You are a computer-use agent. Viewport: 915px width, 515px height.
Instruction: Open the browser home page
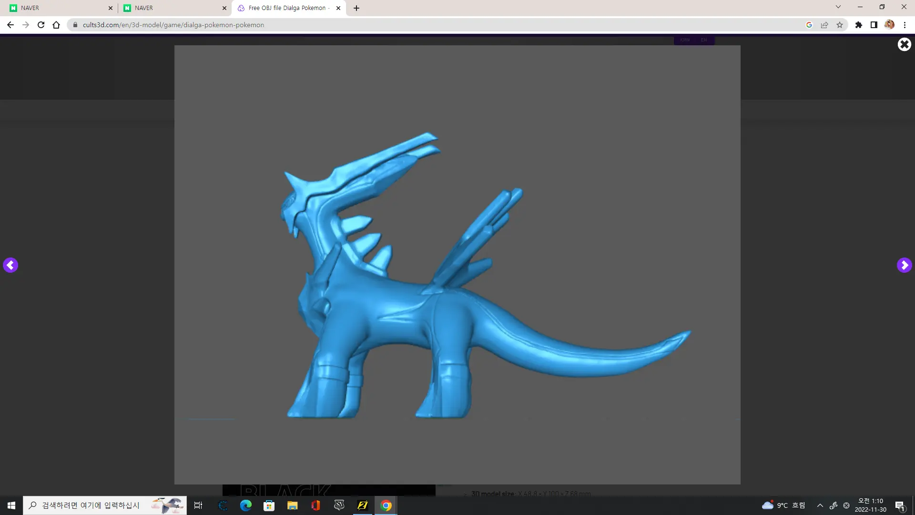(56, 25)
